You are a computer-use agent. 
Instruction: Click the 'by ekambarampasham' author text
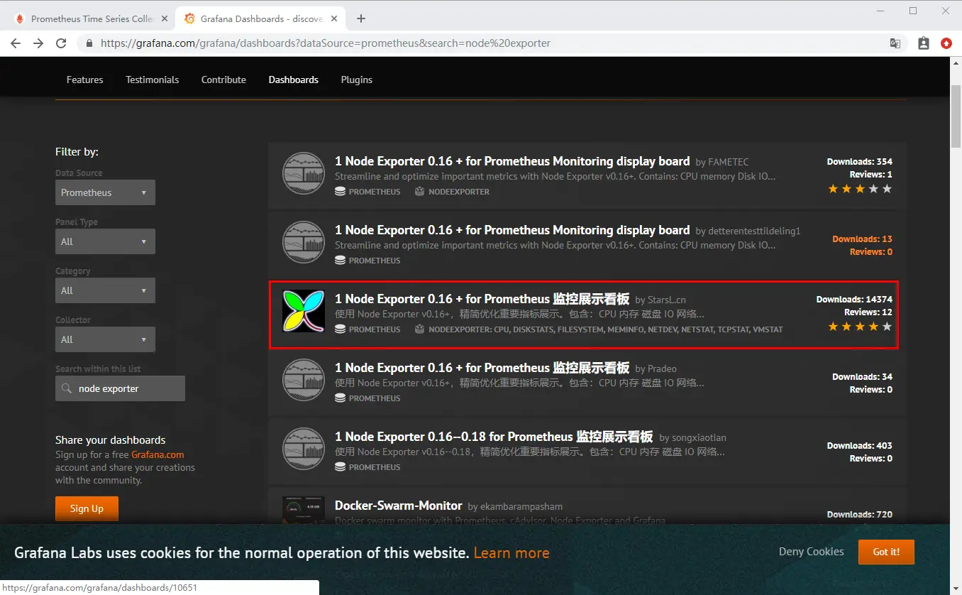(515, 507)
